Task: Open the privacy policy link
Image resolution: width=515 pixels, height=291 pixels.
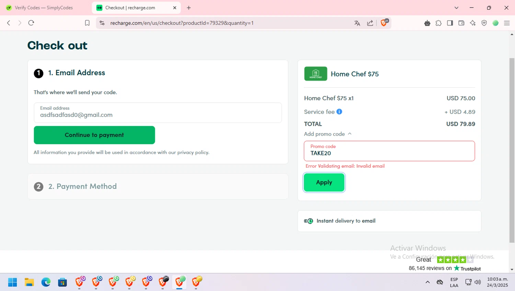Action: (x=193, y=152)
